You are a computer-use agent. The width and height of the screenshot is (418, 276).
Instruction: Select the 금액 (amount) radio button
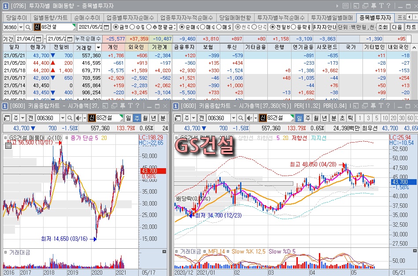click(x=116, y=27)
